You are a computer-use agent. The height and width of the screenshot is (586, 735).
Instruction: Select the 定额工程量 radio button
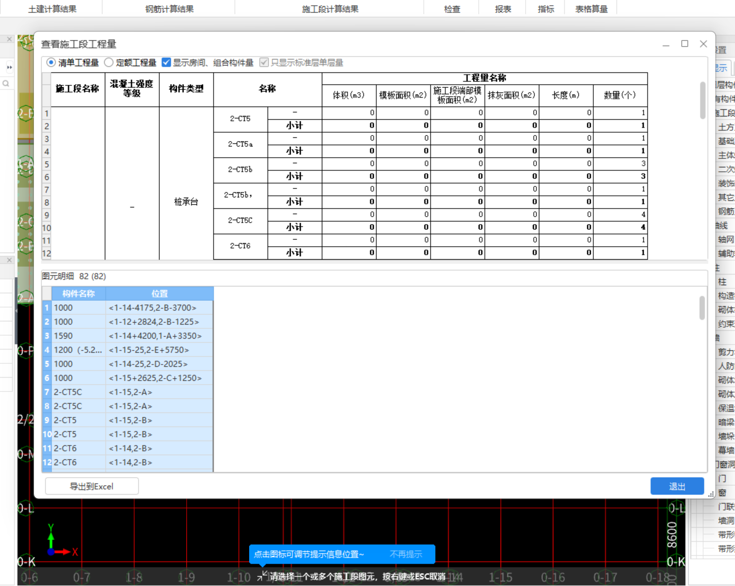[109, 62]
